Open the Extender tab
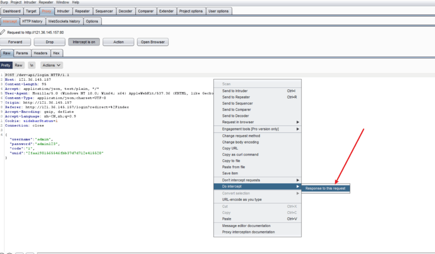 click(166, 11)
